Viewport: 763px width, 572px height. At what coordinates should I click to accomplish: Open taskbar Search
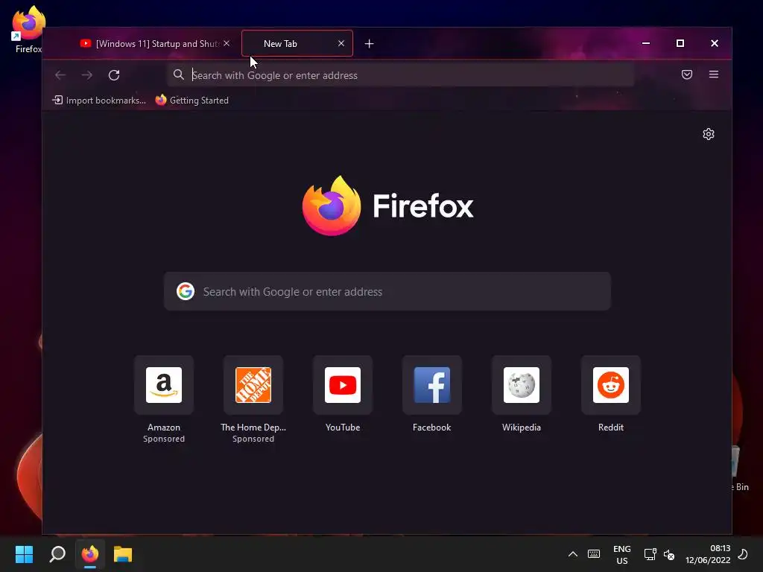click(57, 554)
